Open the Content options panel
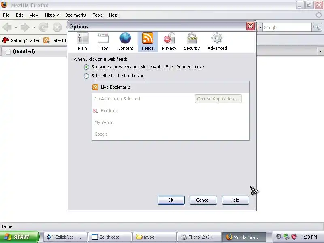 tap(125, 42)
